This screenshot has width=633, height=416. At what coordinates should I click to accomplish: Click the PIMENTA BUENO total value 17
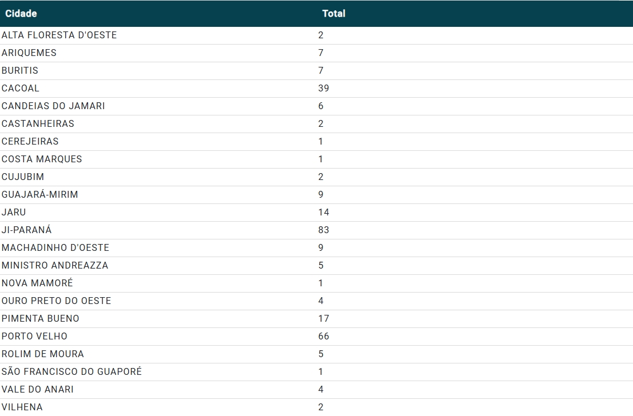(324, 319)
